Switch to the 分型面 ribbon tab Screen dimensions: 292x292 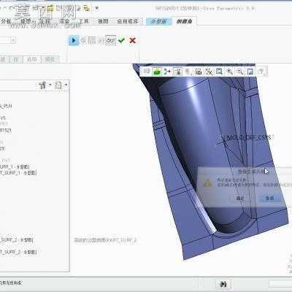[159, 21]
